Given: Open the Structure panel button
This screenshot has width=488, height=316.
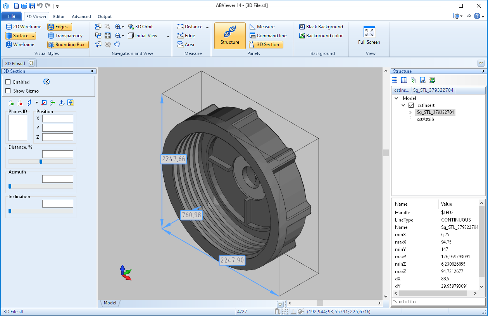Looking at the screenshot, I should (230, 36).
